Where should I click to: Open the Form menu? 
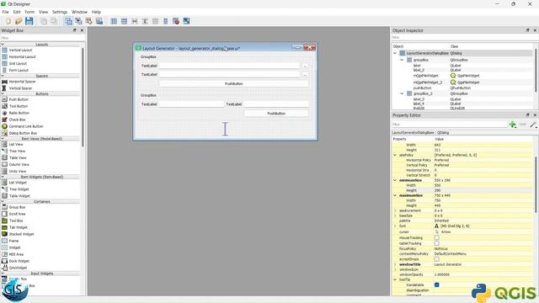pos(30,12)
